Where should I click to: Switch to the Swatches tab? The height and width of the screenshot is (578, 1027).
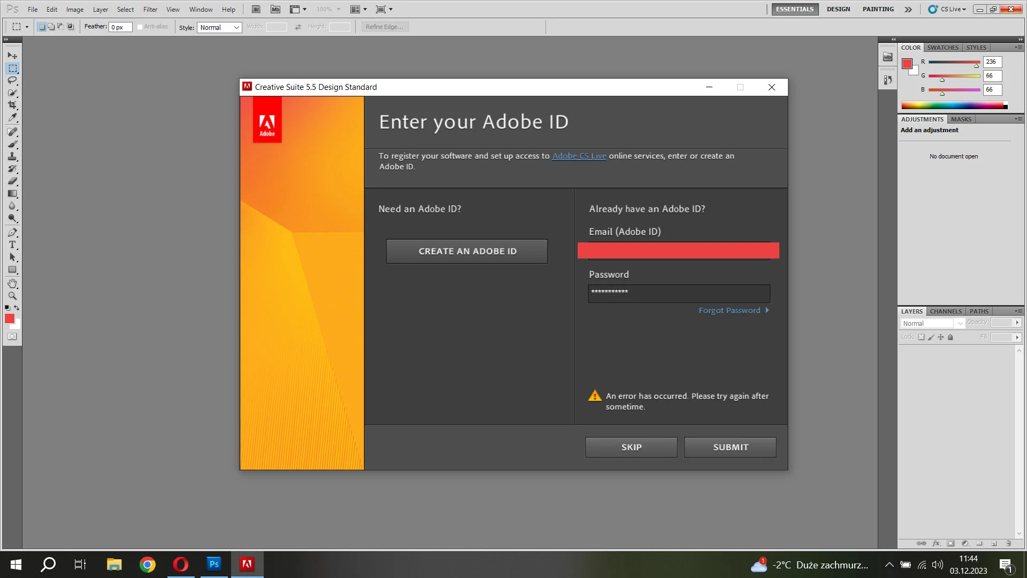coord(942,48)
